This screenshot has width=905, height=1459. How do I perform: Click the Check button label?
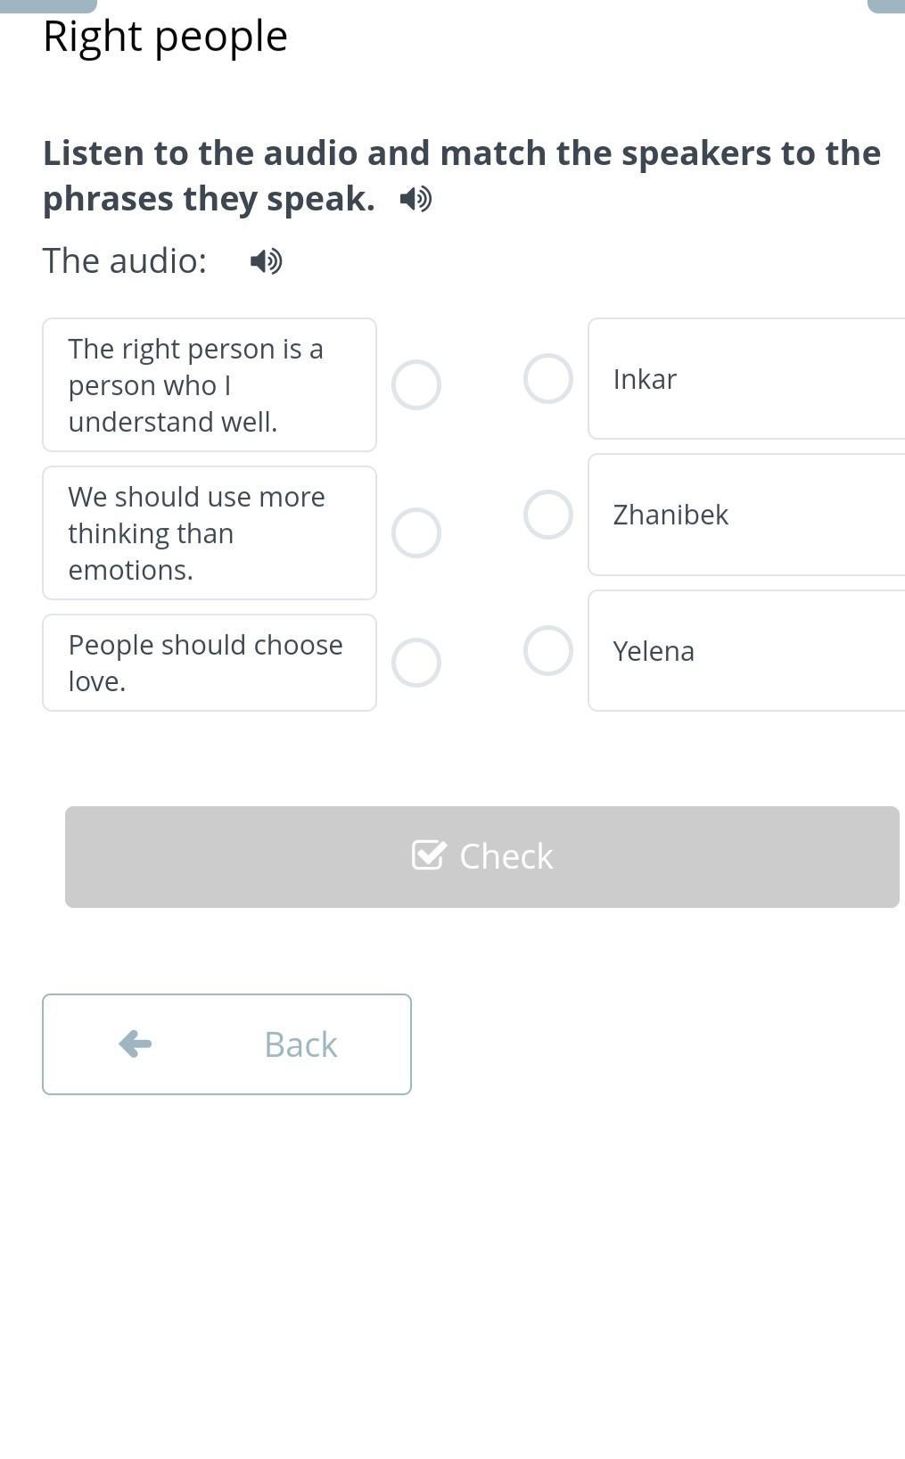[x=506, y=856]
